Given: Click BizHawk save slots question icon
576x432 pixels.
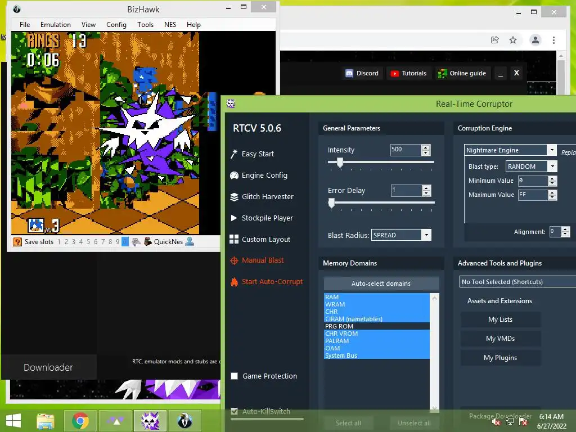Looking at the screenshot, I should point(17,242).
